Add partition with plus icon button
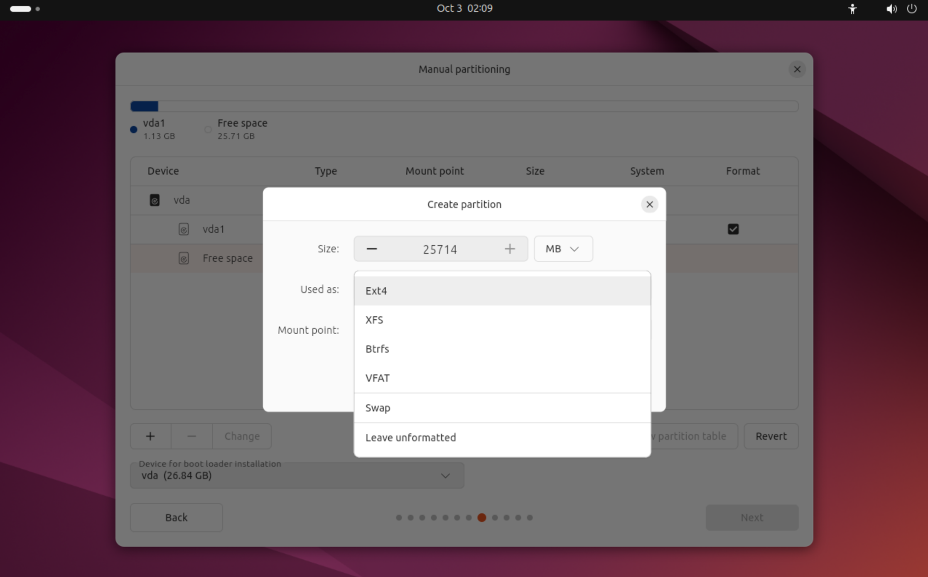This screenshot has width=928, height=577. [x=150, y=436]
